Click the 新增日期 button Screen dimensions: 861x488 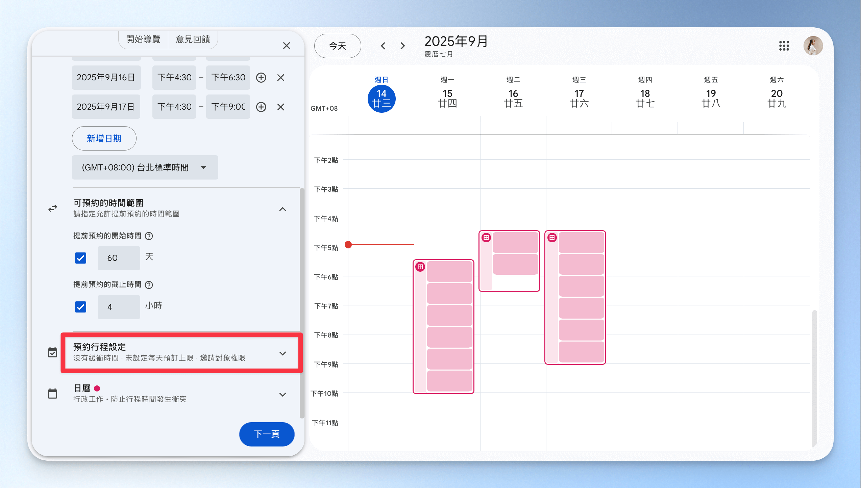coord(104,138)
